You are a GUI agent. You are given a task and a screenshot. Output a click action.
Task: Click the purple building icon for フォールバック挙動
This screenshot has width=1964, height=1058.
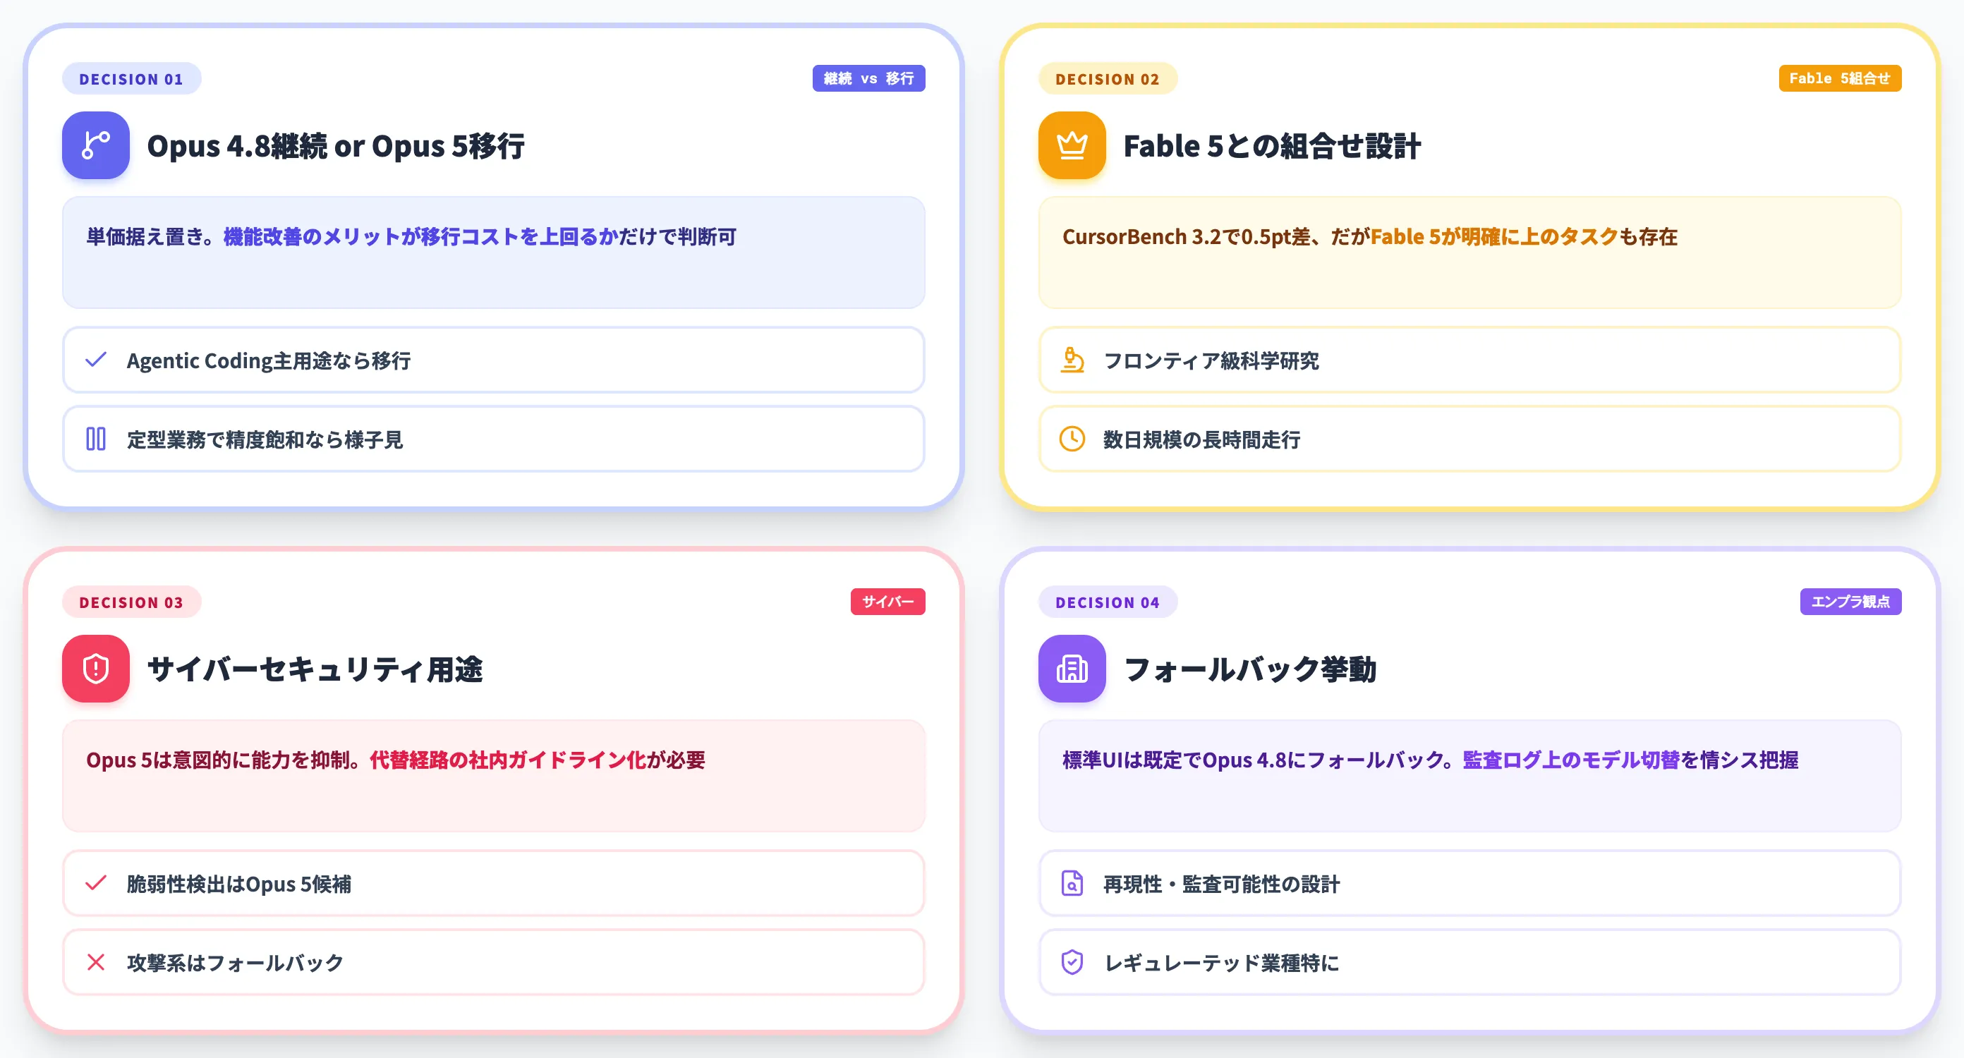point(1071,669)
